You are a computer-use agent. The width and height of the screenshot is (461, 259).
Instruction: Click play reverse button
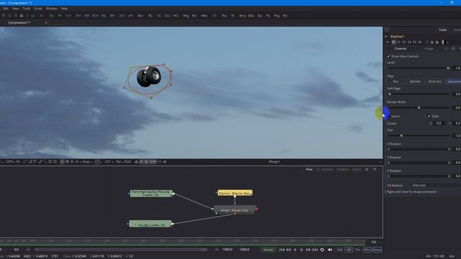(295, 250)
